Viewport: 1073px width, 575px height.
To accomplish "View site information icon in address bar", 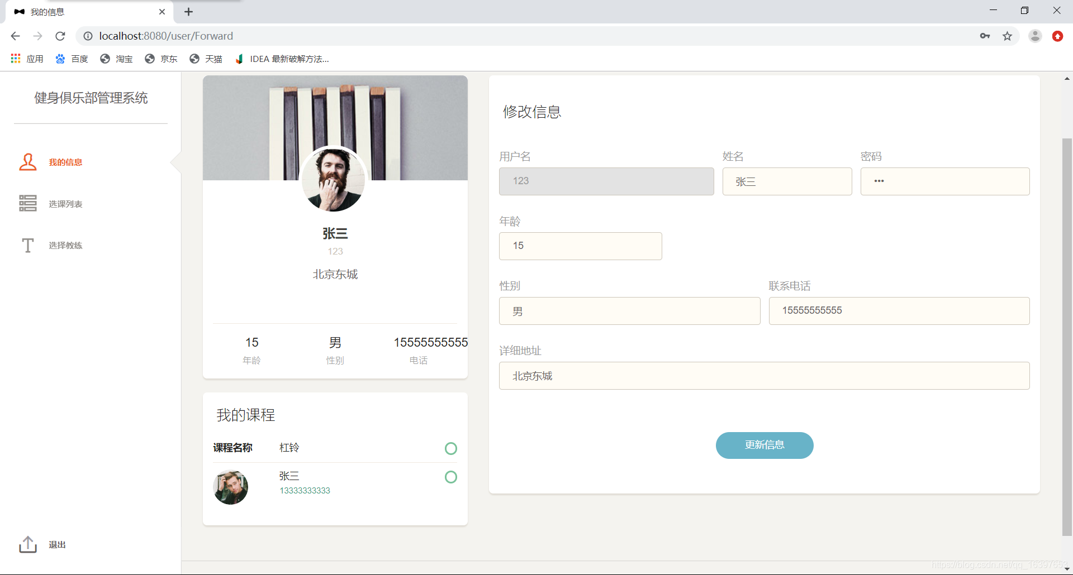I will tap(88, 36).
